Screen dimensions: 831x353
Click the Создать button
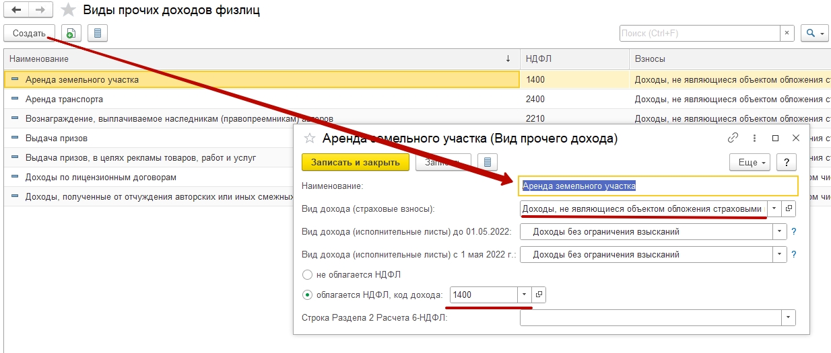click(29, 33)
